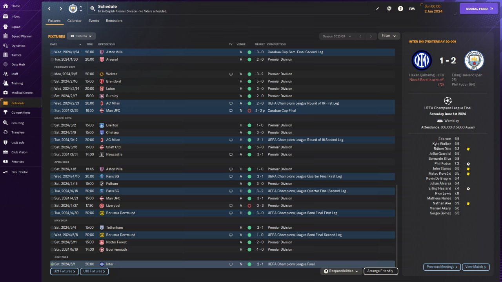Tick the checkbox for the Wolves fixture
This screenshot has width=502, height=282.
click(52, 74)
